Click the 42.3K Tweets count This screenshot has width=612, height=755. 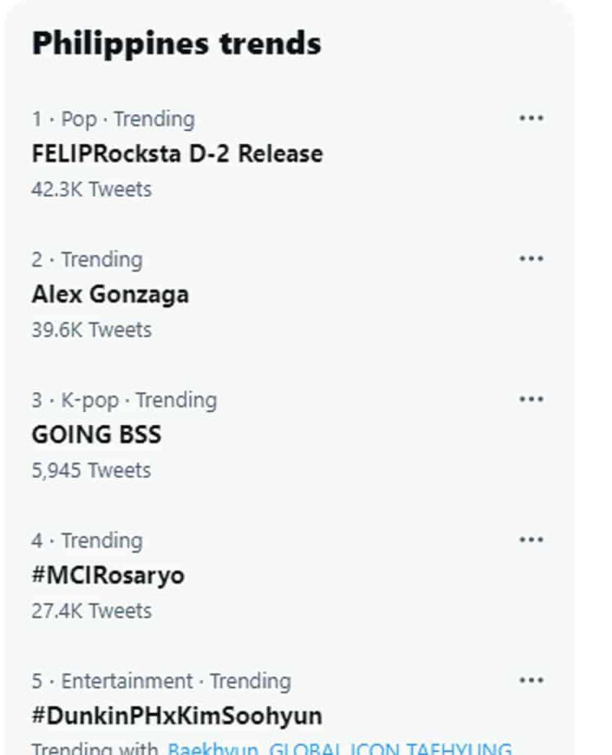click(x=91, y=189)
